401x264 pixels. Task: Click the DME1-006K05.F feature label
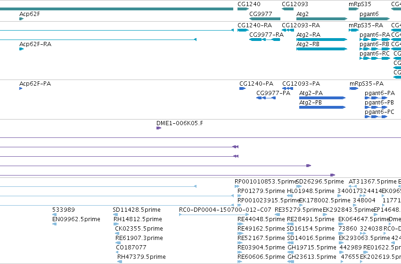[180, 123]
